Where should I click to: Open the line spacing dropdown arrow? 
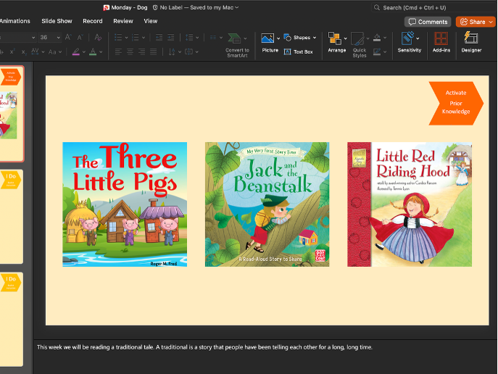(197, 38)
